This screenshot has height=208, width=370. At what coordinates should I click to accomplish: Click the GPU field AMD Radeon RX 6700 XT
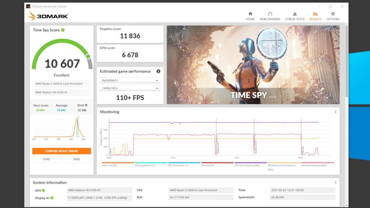pos(99,190)
